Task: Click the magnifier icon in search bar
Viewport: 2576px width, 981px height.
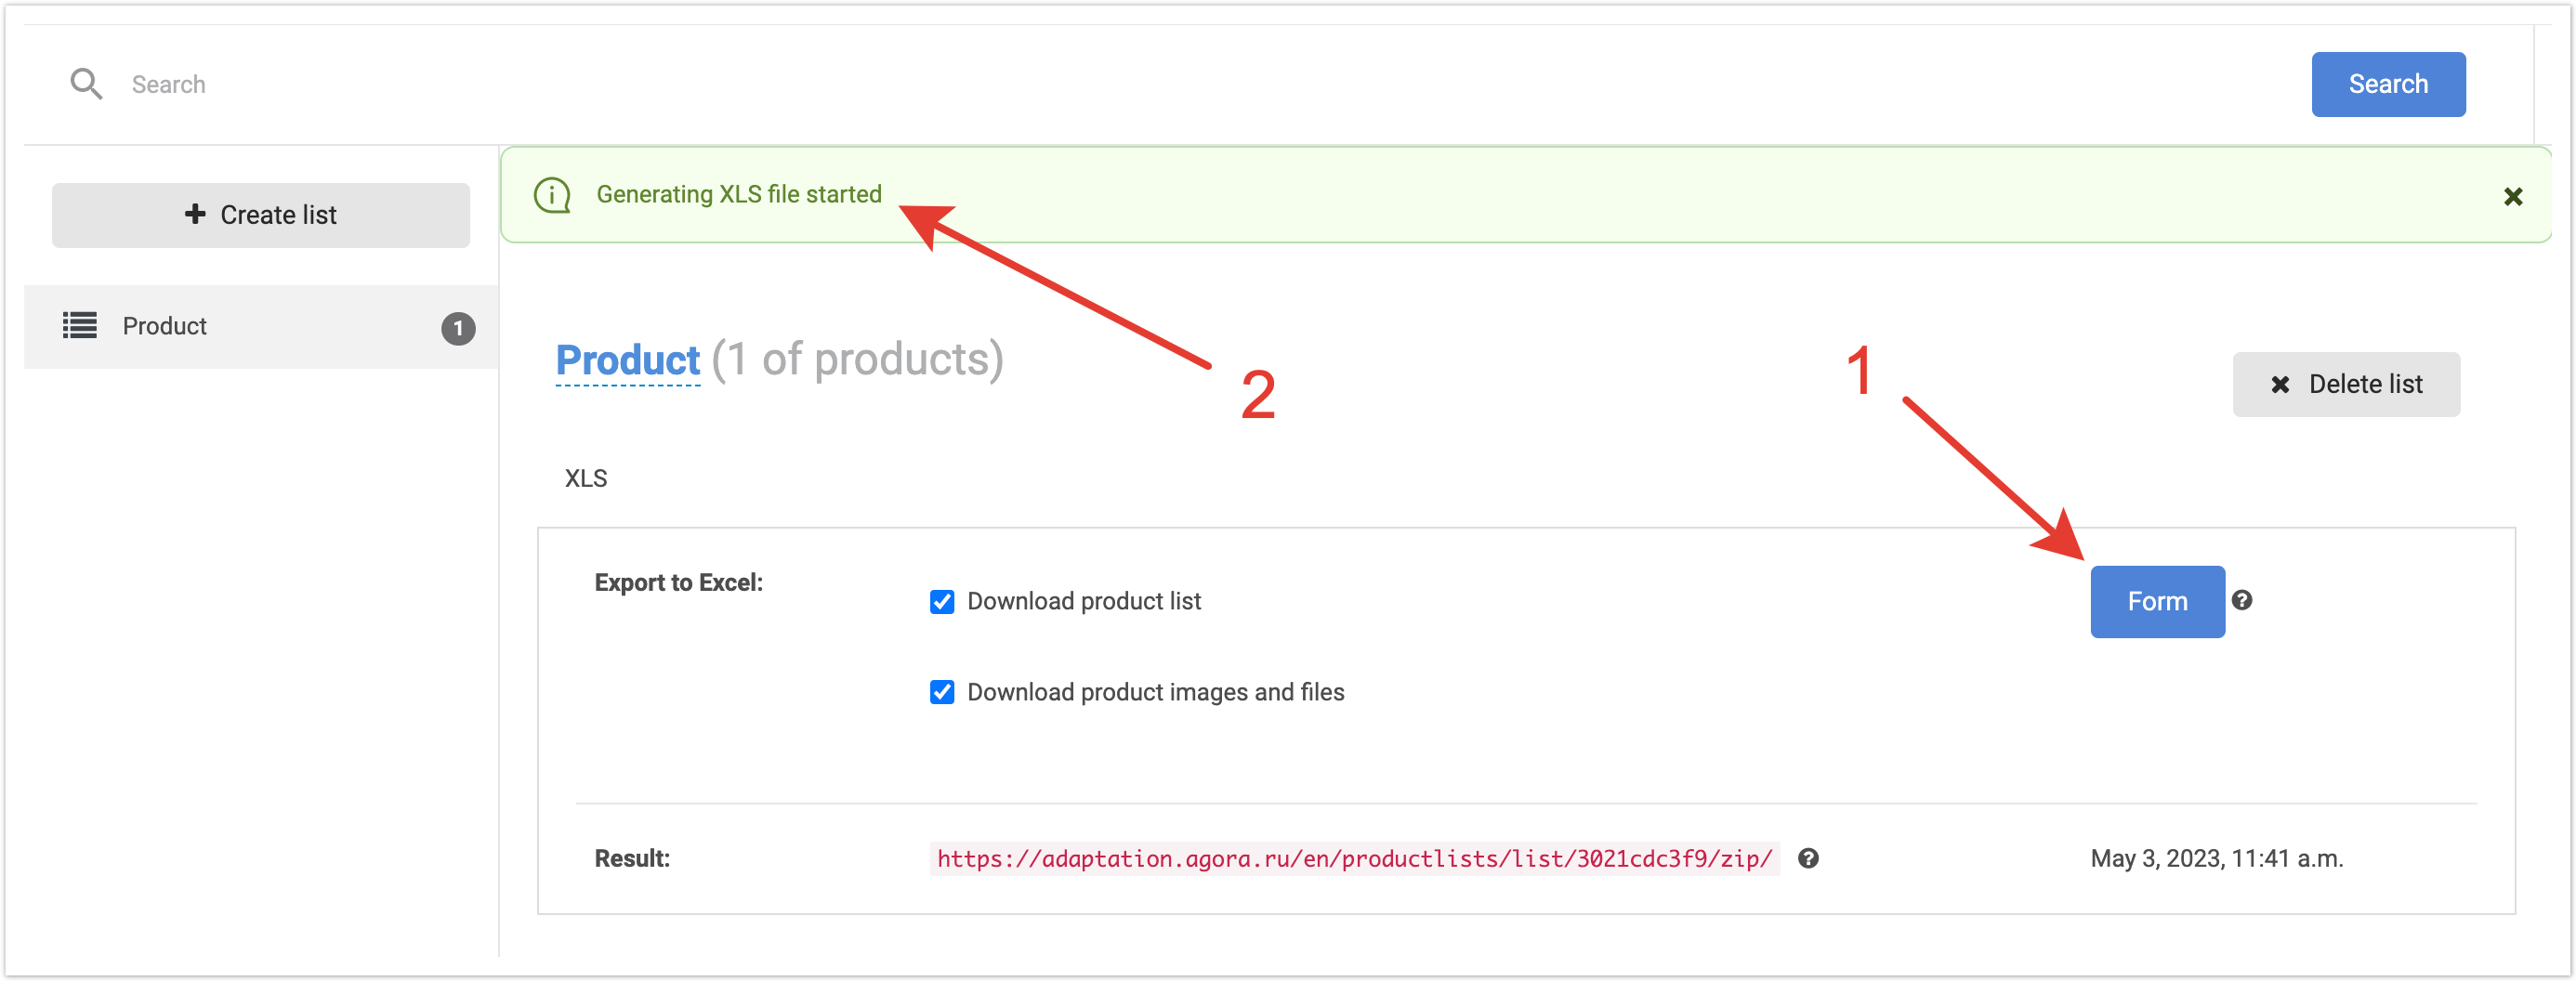Action: 86,84
